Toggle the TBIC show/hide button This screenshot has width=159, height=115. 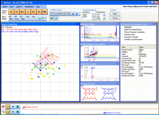pyautogui.click(x=44, y=12)
